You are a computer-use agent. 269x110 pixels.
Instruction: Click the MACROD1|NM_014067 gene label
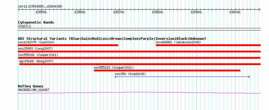click(34, 90)
